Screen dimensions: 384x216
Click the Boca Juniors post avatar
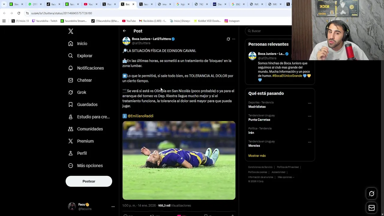126,41
